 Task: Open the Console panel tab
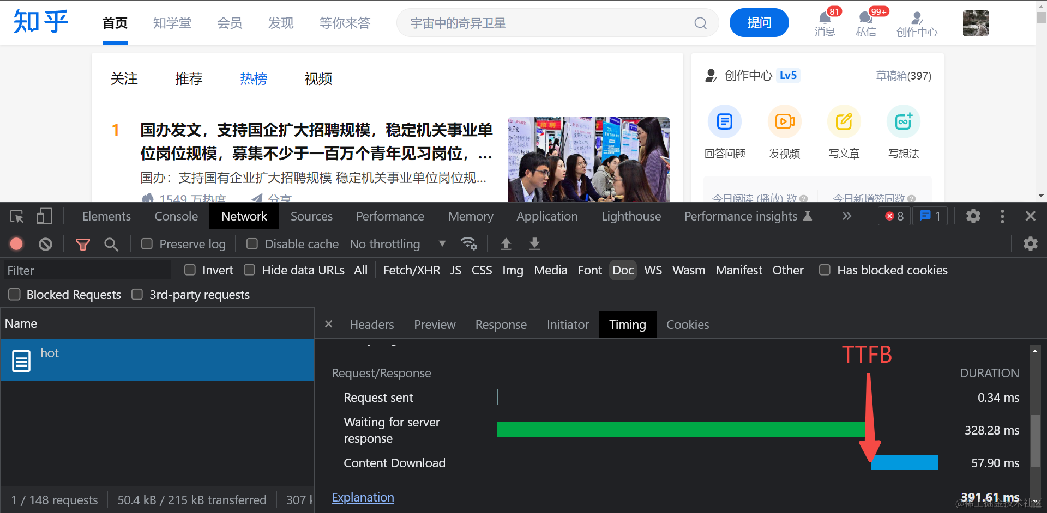176,216
